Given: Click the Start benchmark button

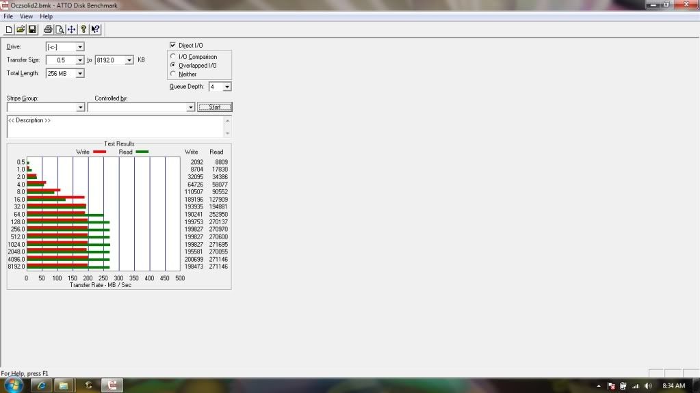Looking at the screenshot, I should [215, 107].
